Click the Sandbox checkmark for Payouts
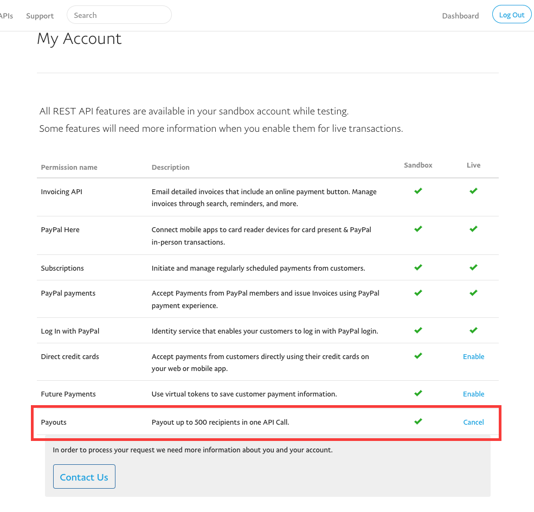534x512 pixels. 418,421
